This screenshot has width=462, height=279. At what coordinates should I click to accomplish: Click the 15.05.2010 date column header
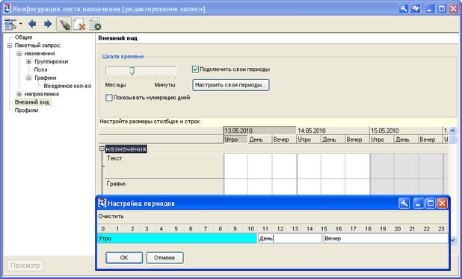point(406,131)
